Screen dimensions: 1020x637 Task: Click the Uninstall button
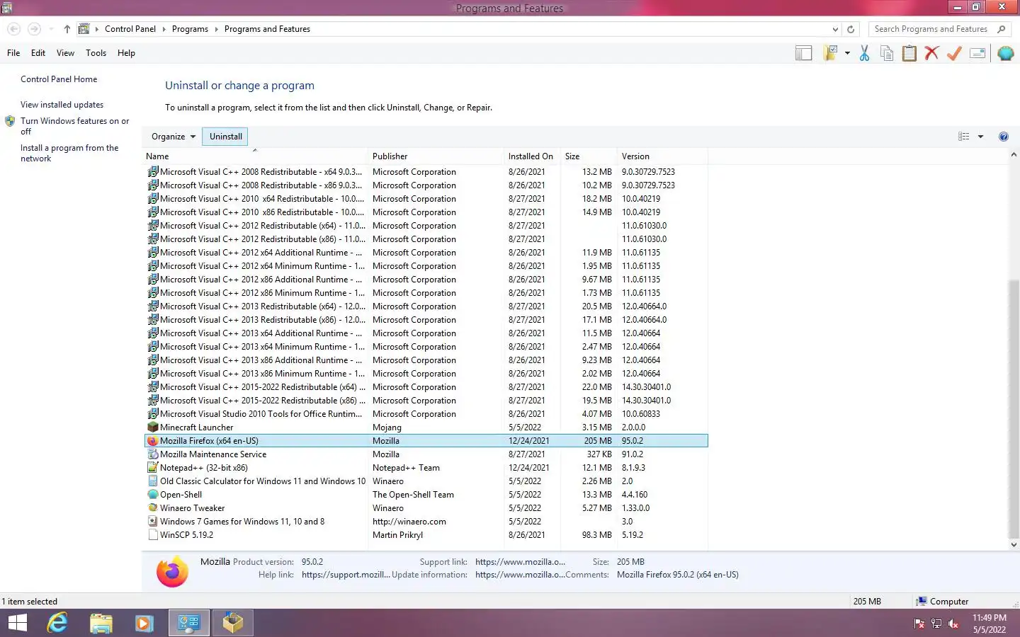(225, 137)
